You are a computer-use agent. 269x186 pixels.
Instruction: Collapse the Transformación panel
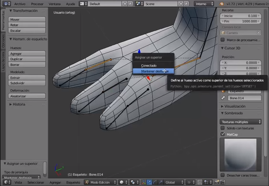tap(11, 11)
